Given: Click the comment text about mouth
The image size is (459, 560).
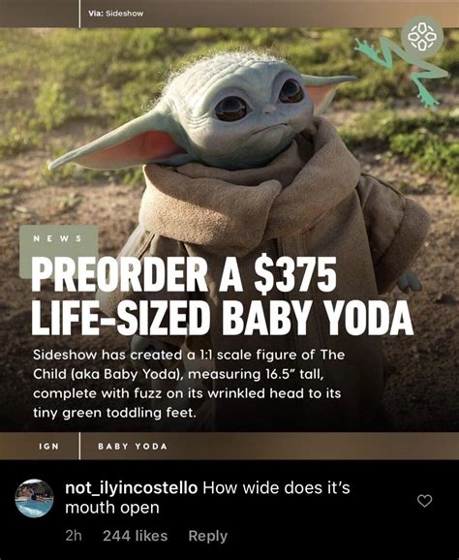Looking at the screenshot, I should pos(207,497).
